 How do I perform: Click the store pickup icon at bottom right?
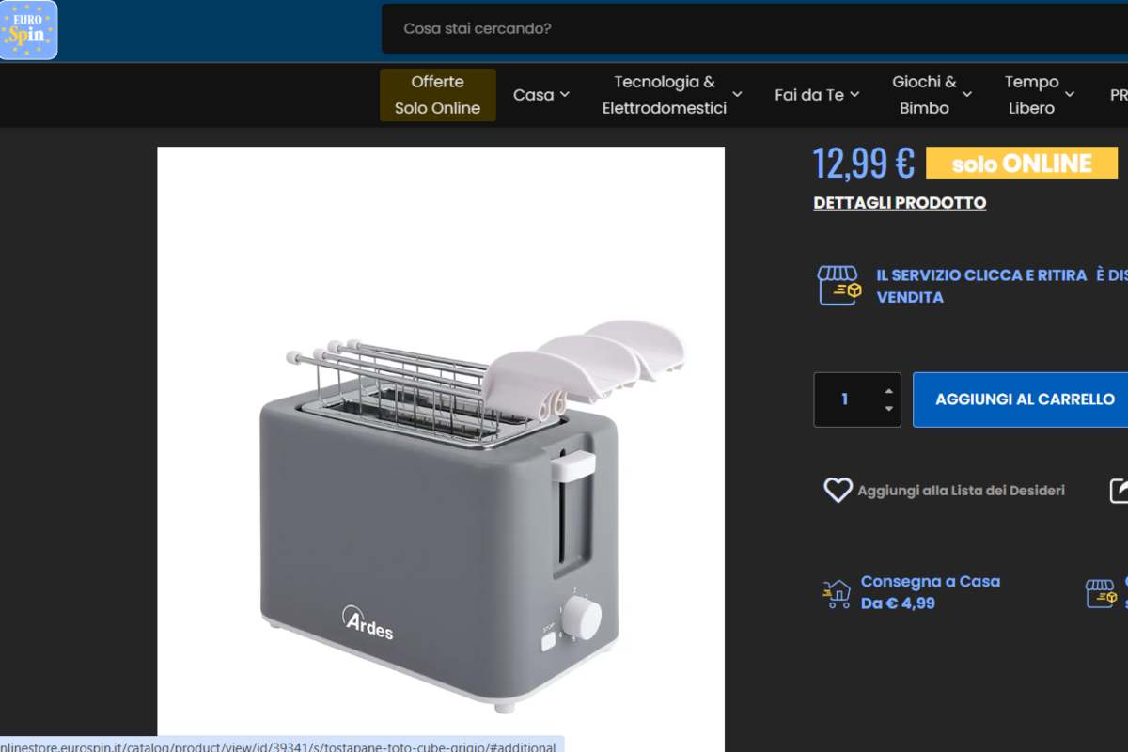(1102, 593)
